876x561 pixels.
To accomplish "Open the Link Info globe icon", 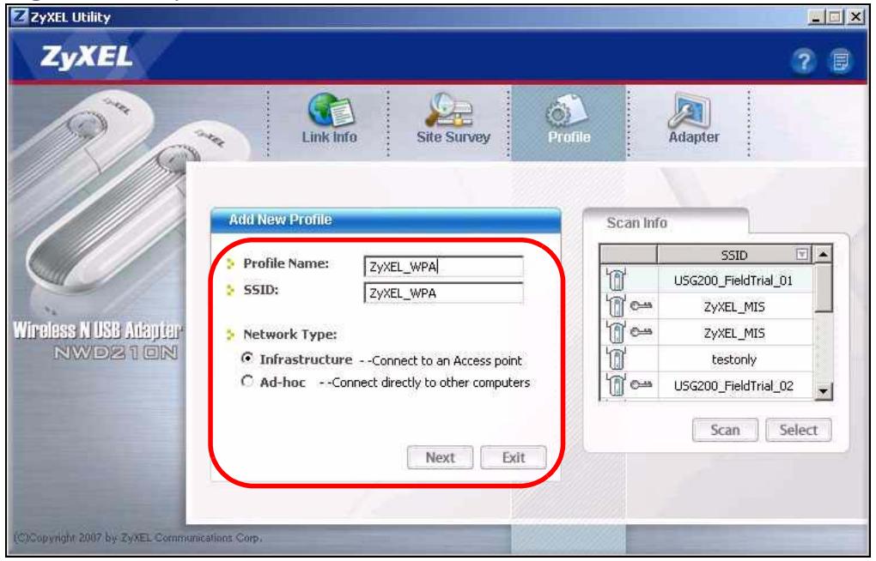I will pos(330,110).
